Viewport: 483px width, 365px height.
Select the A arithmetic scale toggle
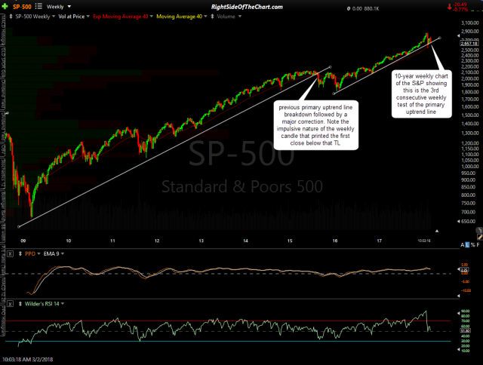463,245
